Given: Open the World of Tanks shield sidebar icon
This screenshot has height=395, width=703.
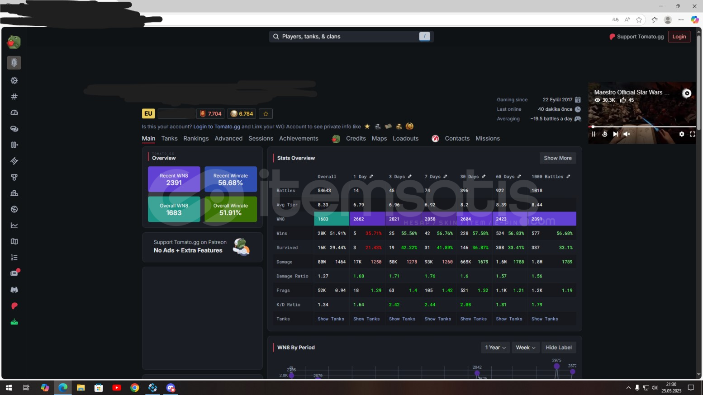Looking at the screenshot, I should pyautogui.click(x=14, y=63).
